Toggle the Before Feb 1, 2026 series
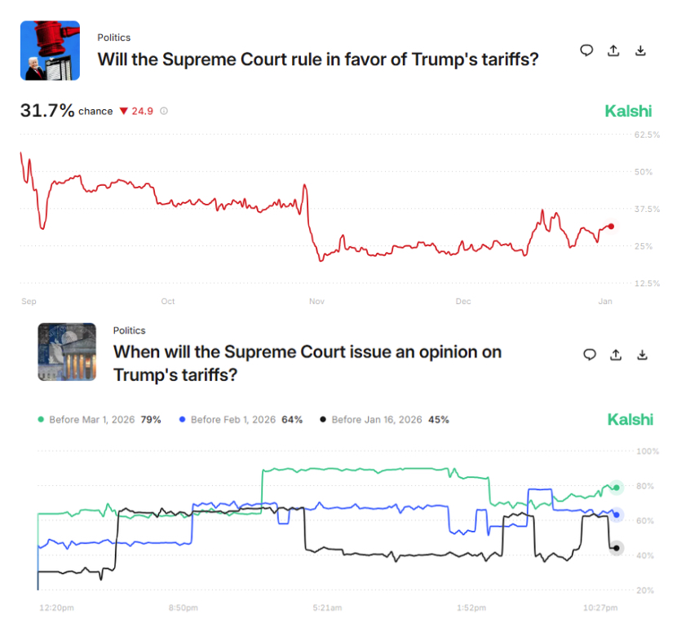Image resolution: width=699 pixels, height=636 pixels. 246,420
